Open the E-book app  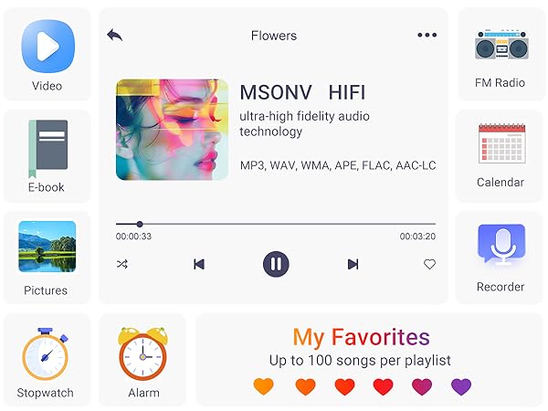pyautogui.click(x=47, y=149)
